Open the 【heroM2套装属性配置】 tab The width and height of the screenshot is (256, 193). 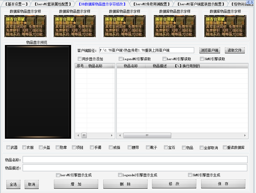pyautogui.click(x=53, y=4)
